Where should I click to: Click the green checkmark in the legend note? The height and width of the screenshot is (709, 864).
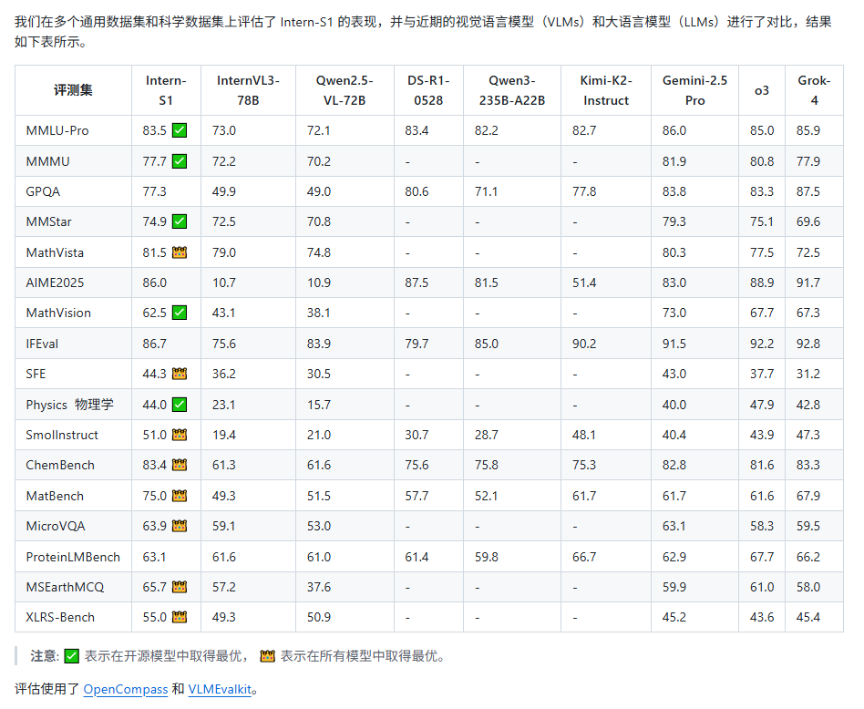[x=72, y=656]
